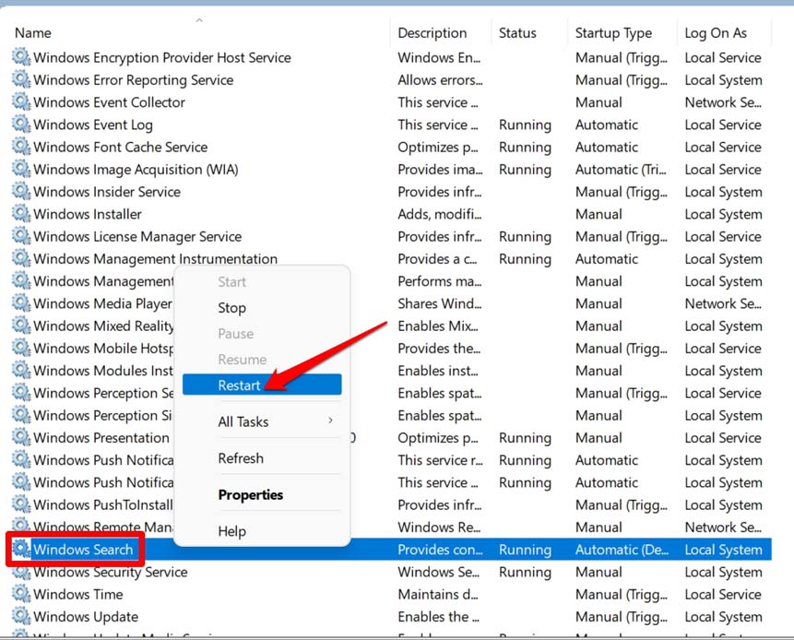Click the Description column header
Viewport: 794px width, 640px height.
(432, 33)
